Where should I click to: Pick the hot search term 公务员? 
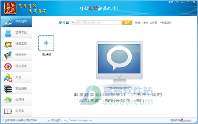(x=153, y=23)
